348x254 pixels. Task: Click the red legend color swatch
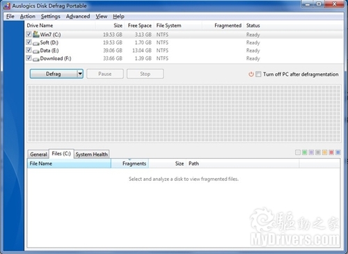coord(331,152)
